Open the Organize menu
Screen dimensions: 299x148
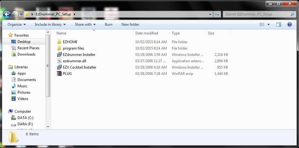coord(17,24)
